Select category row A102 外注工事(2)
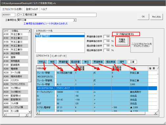 [x=15, y=38]
